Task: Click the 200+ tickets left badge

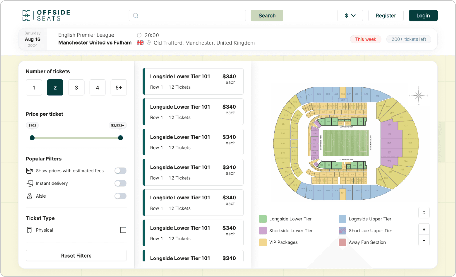Action: pyautogui.click(x=409, y=39)
